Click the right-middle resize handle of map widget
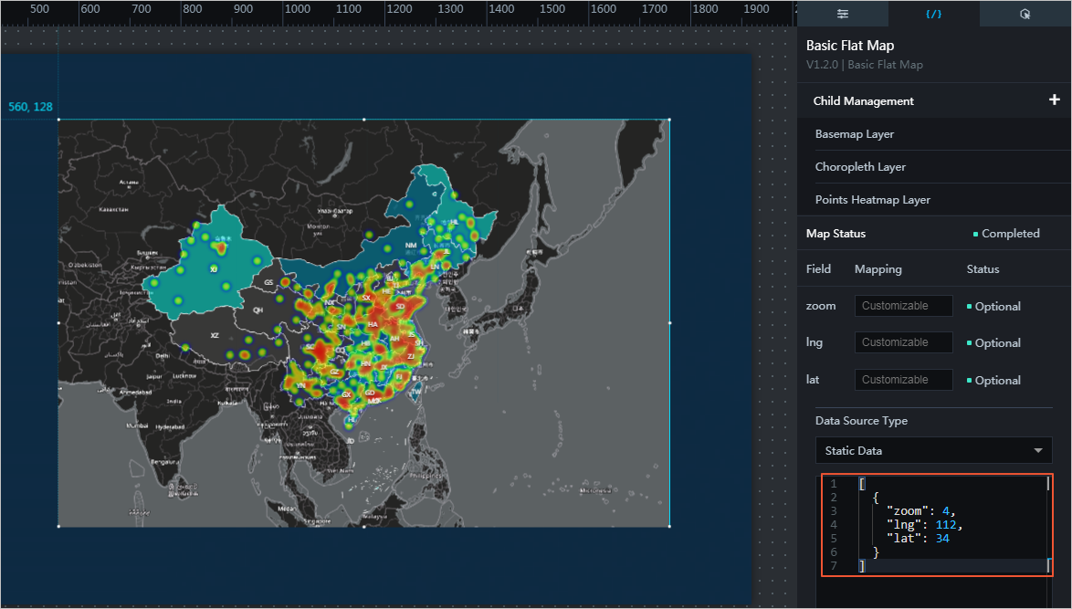The width and height of the screenshot is (1072, 609). tap(670, 322)
